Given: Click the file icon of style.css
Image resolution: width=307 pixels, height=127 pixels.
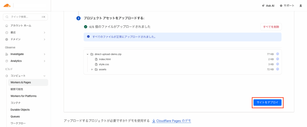Looking at the screenshot, I should (96, 64).
